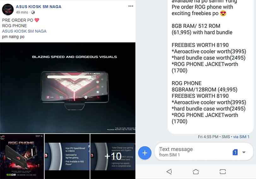
Task: Open the main ROG phone photo
Action: click(68, 88)
